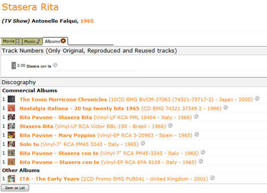Click the Commercial Albums heading
The width and height of the screenshot is (267, 193).
[30, 91]
